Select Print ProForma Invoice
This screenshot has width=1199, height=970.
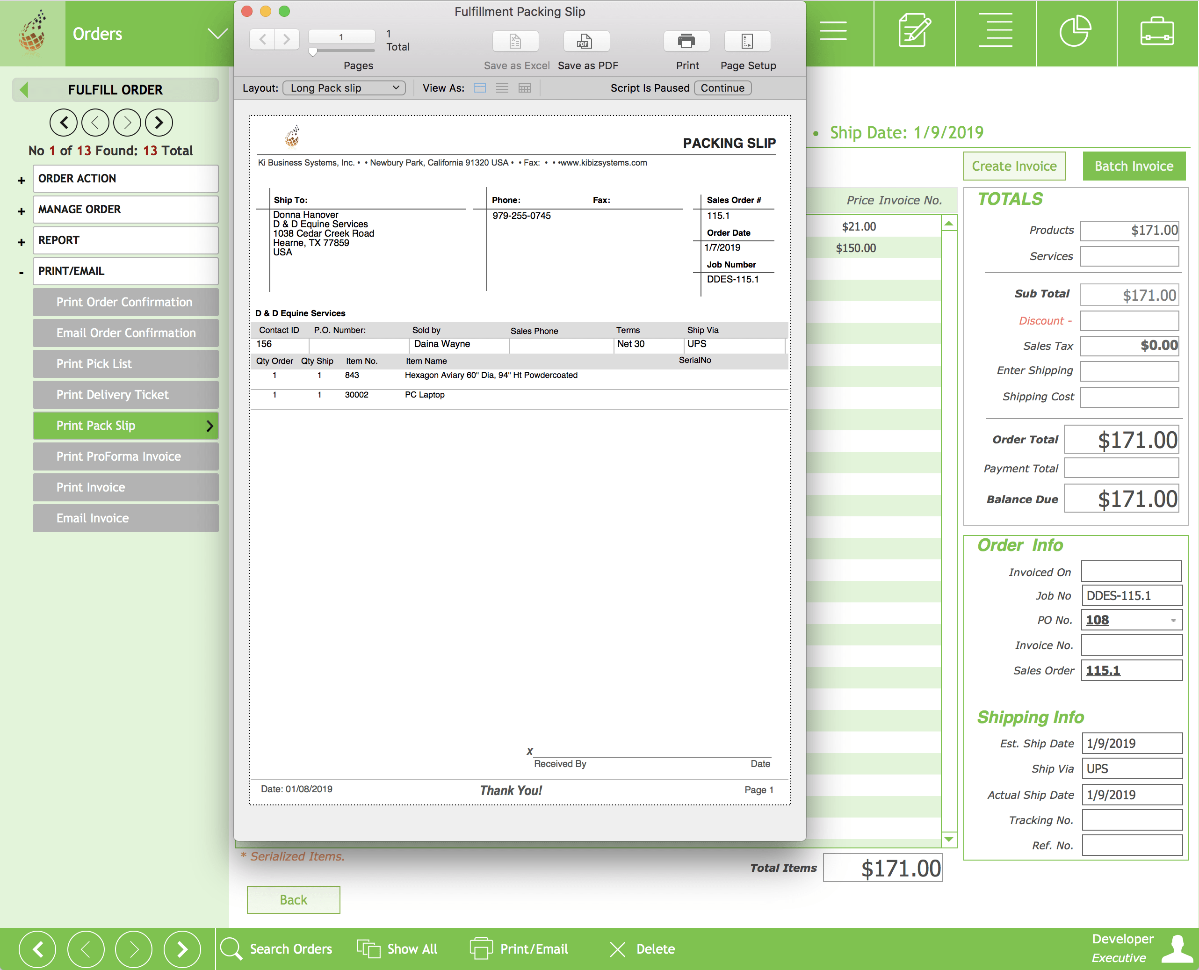point(125,456)
